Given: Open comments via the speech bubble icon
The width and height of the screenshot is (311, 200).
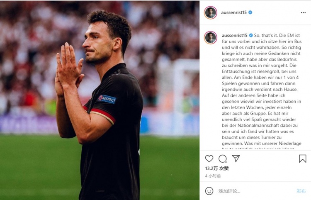Looking at the screenshot, I should pyautogui.click(x=223, y=159).
